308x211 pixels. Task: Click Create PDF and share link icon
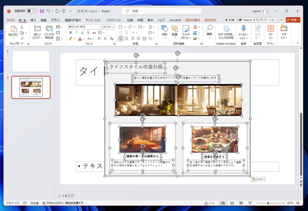pyautogui.click(x=226, y=29)
